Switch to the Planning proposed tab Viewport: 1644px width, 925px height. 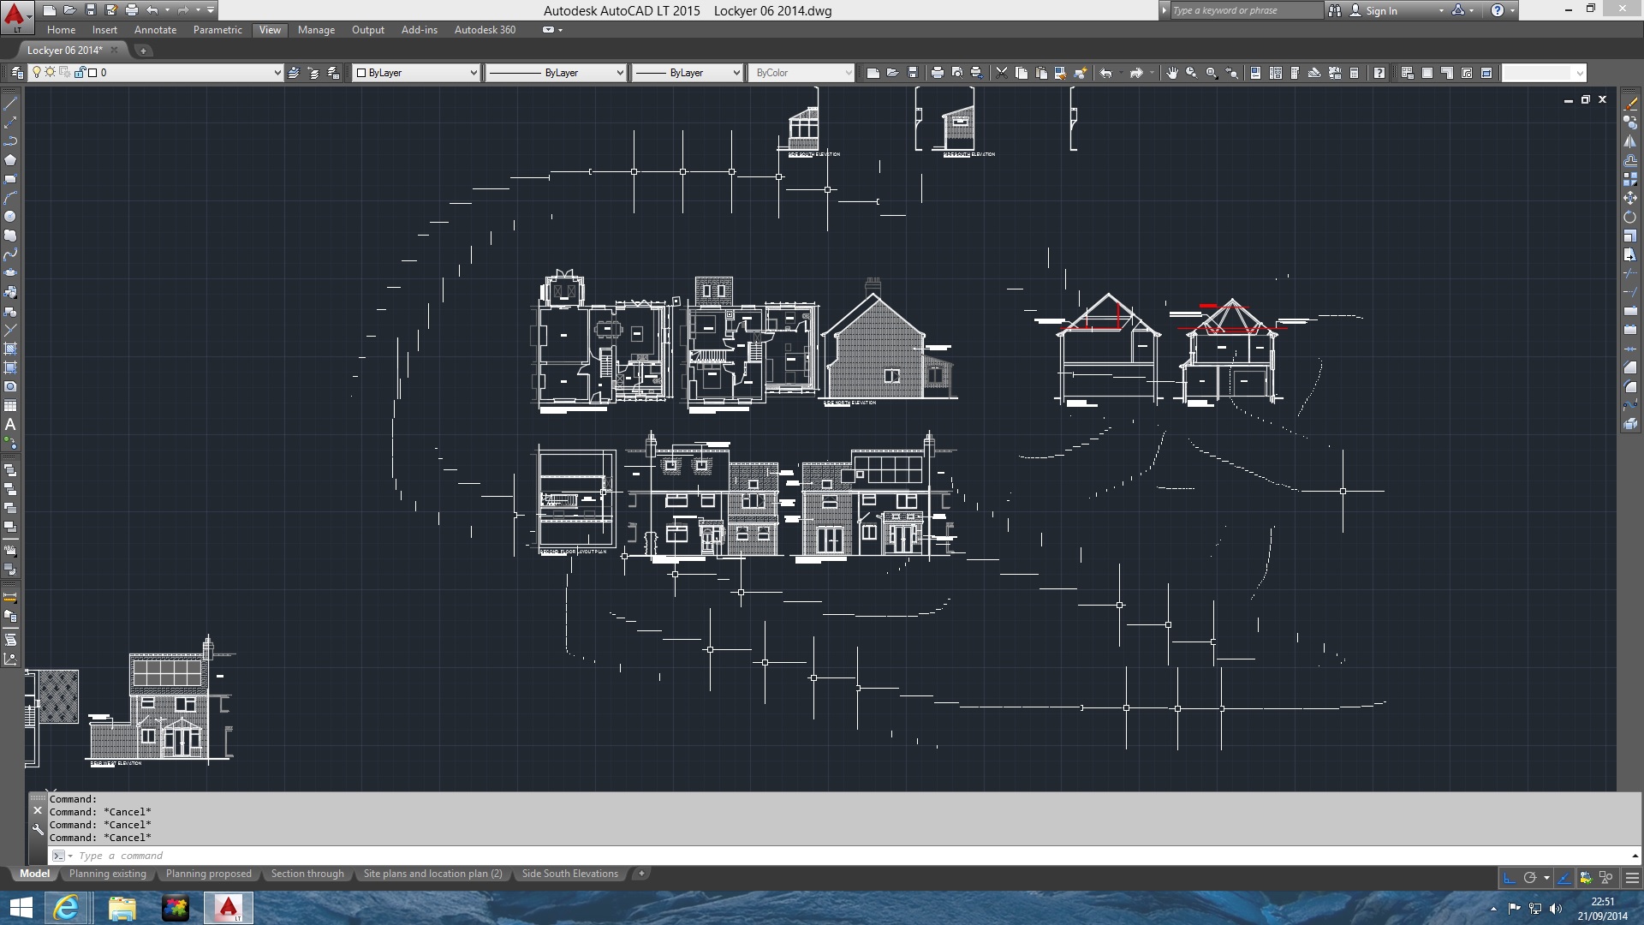(x=209, y=873)
